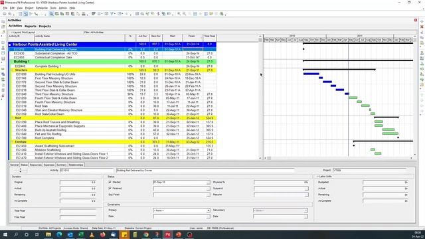
Task: Open the Started date picker button
Action: pyautogui.click(x=208, y=183)
